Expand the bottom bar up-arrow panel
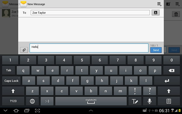The image size is (182, 114). click(91, 111)
